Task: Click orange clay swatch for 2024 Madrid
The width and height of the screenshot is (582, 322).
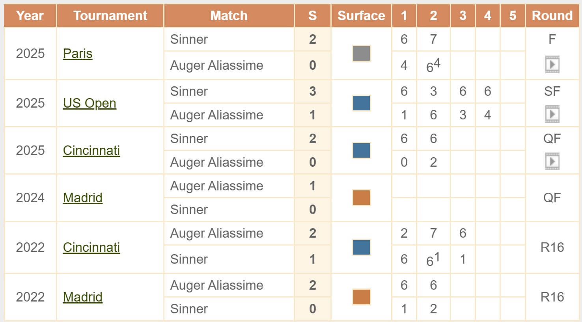Action: (x=361, y=198)
